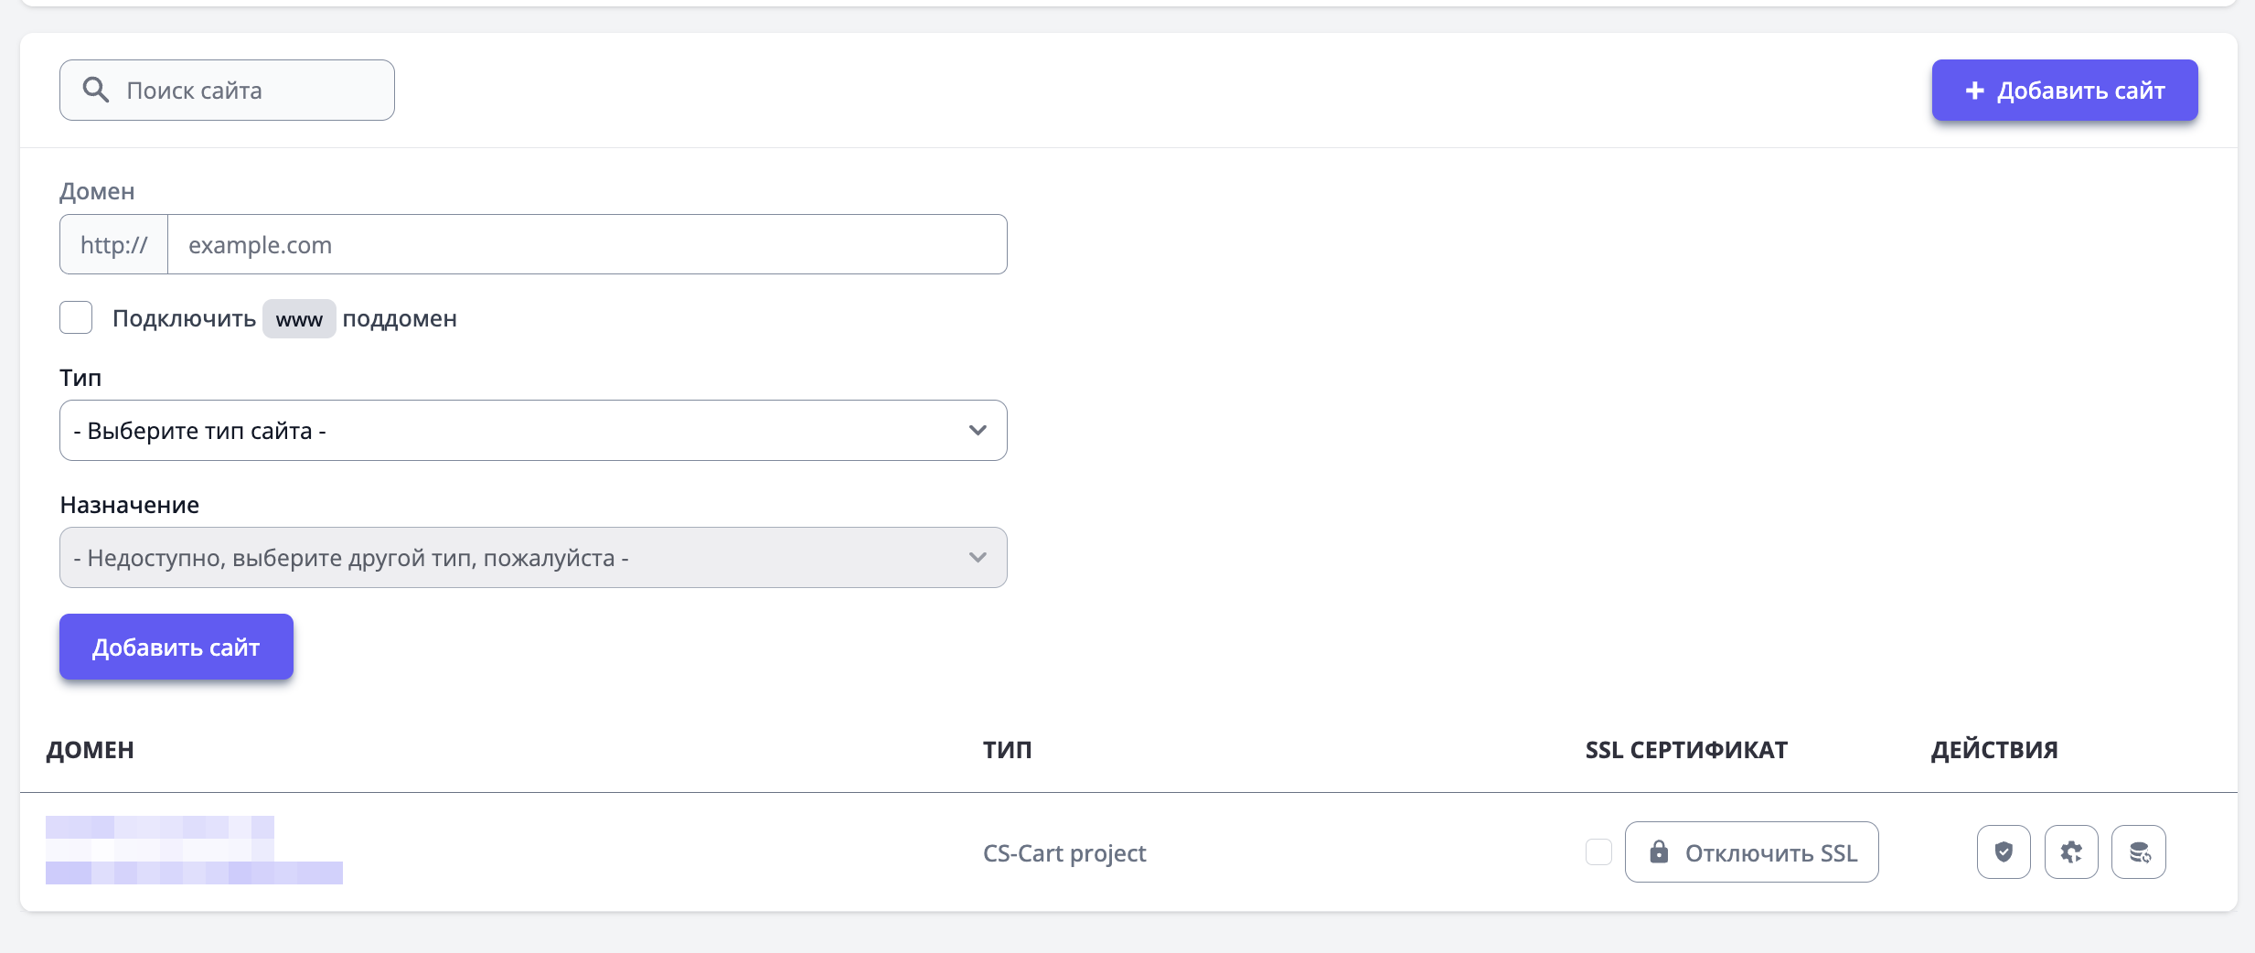Enable the Подключить www поддомен checkbox

click(x=76, y=317)
